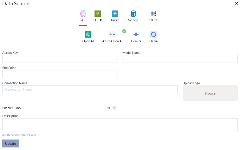Screen dimensions: 240x150
Task: Choose the No SQL database icon
Action: coord(133,14)
